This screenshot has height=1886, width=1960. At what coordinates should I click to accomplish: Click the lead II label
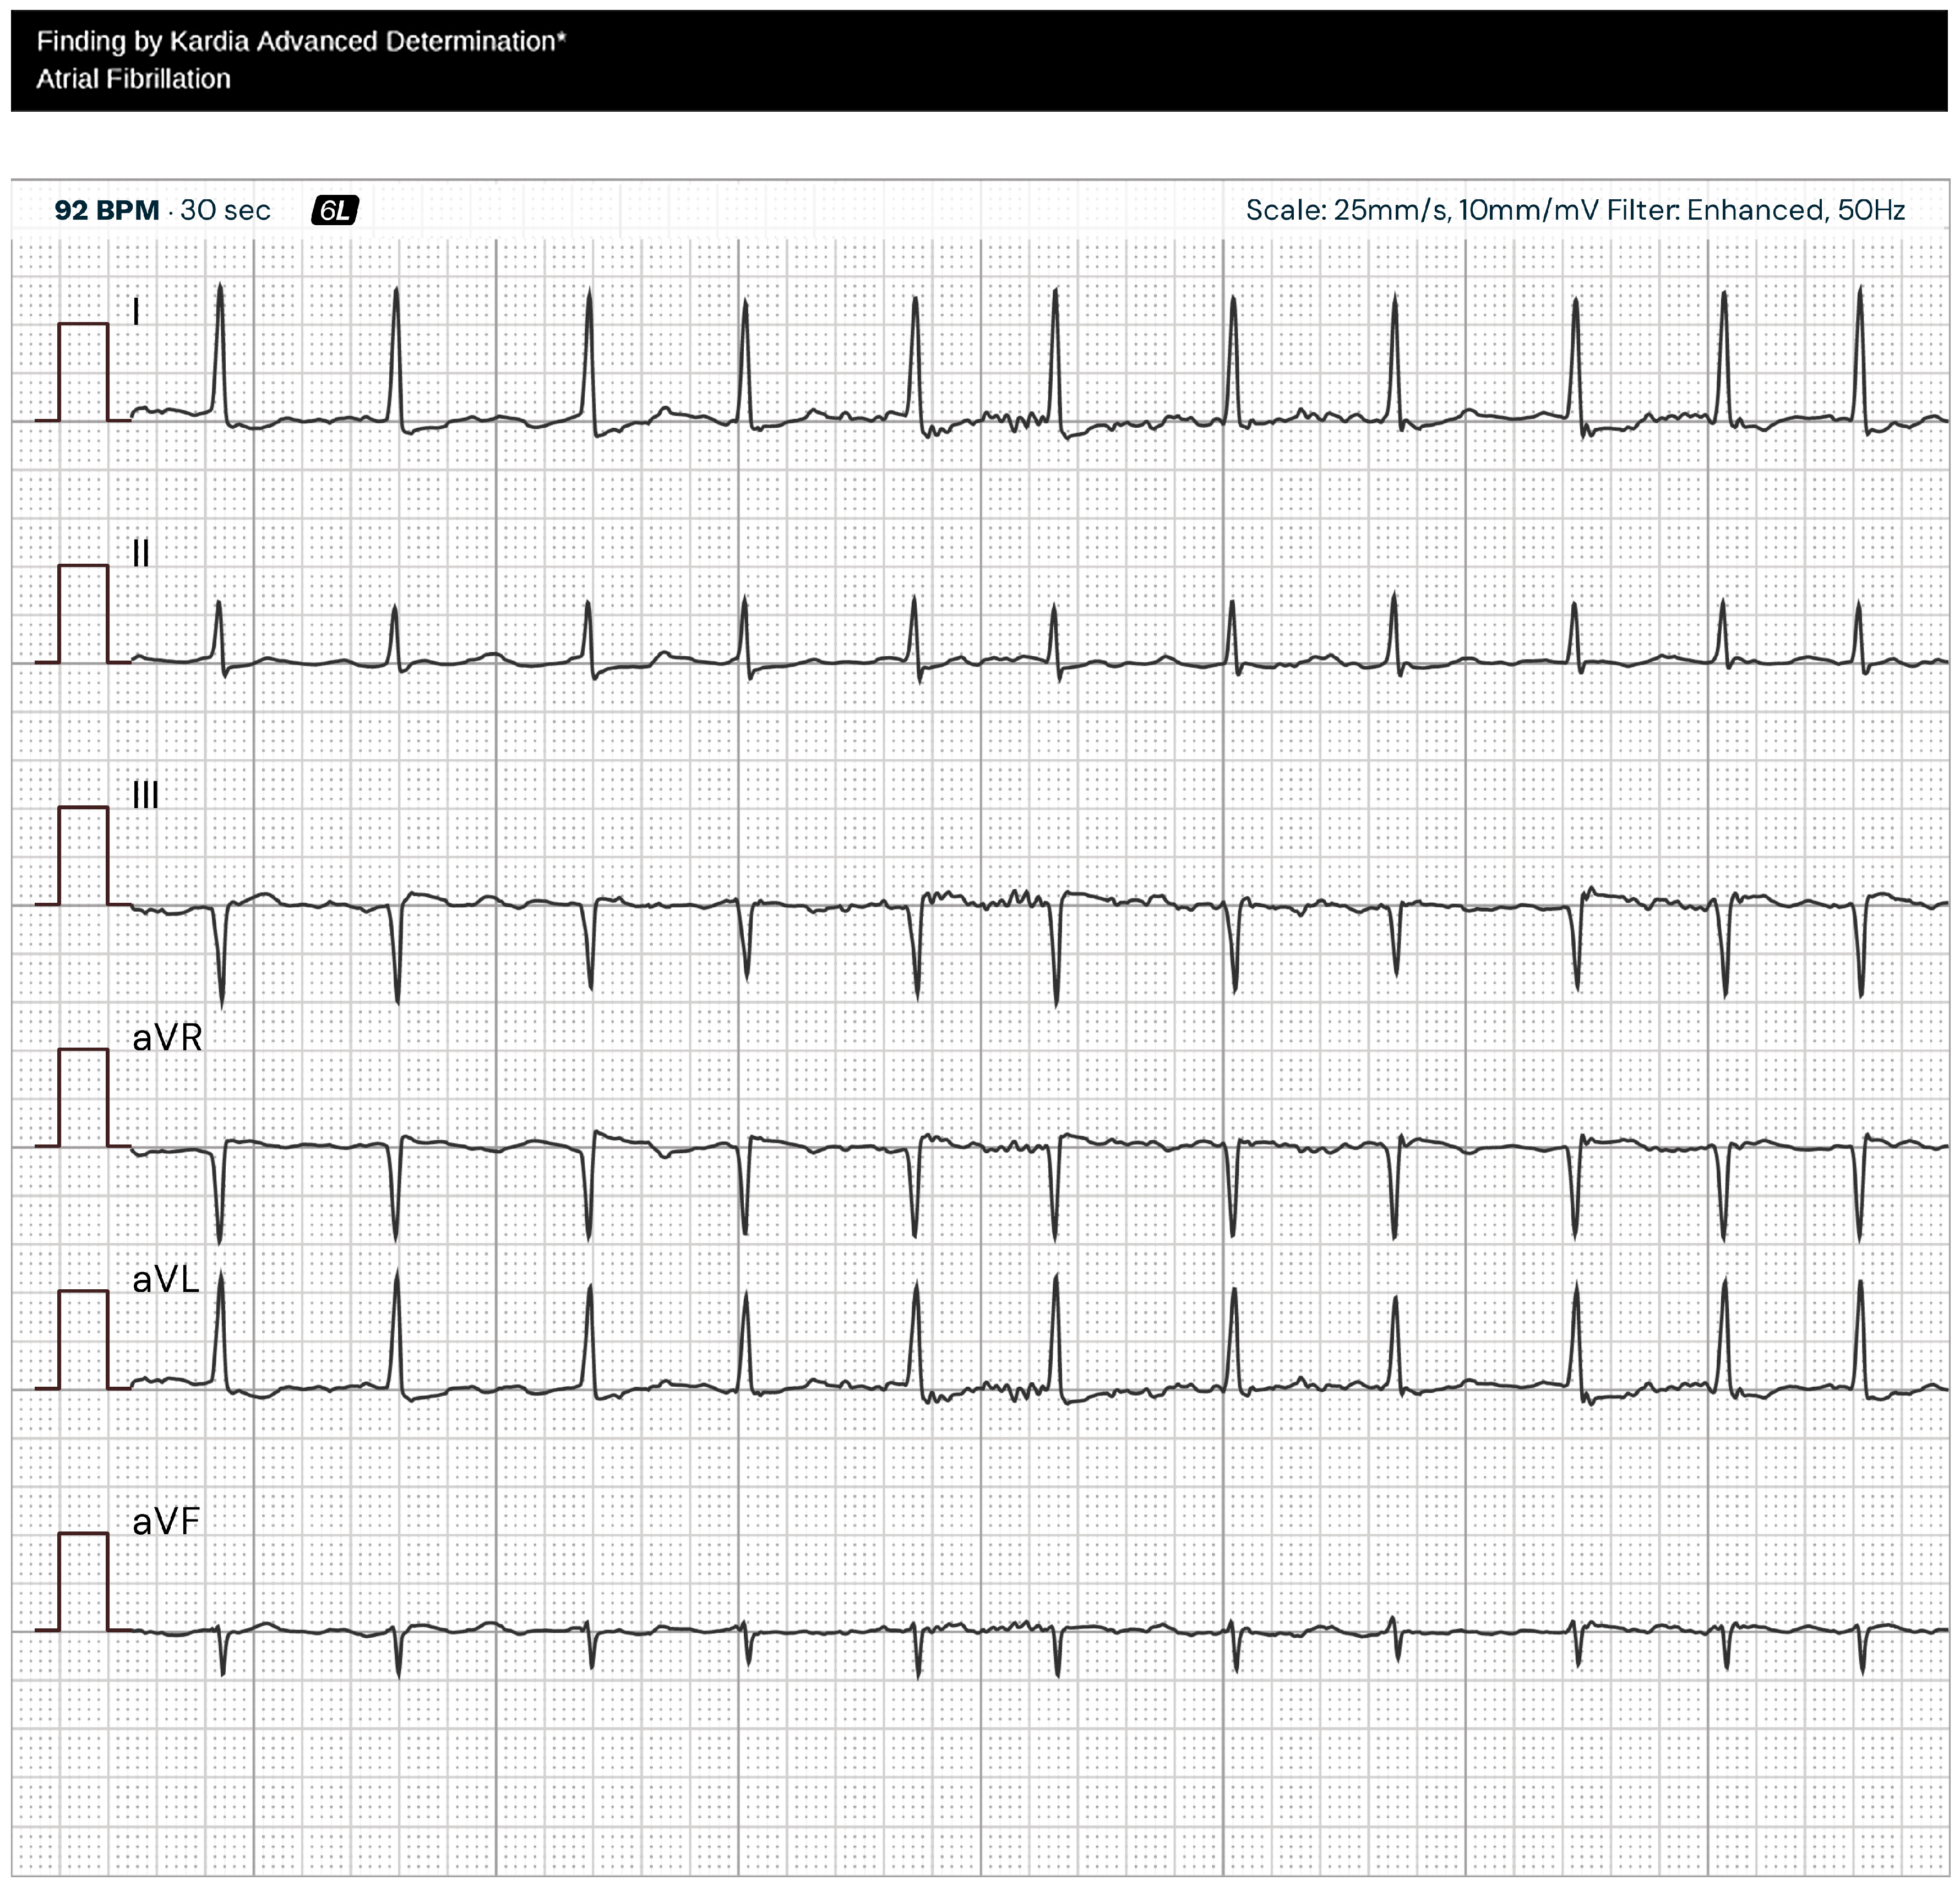[x=141, y=554]
